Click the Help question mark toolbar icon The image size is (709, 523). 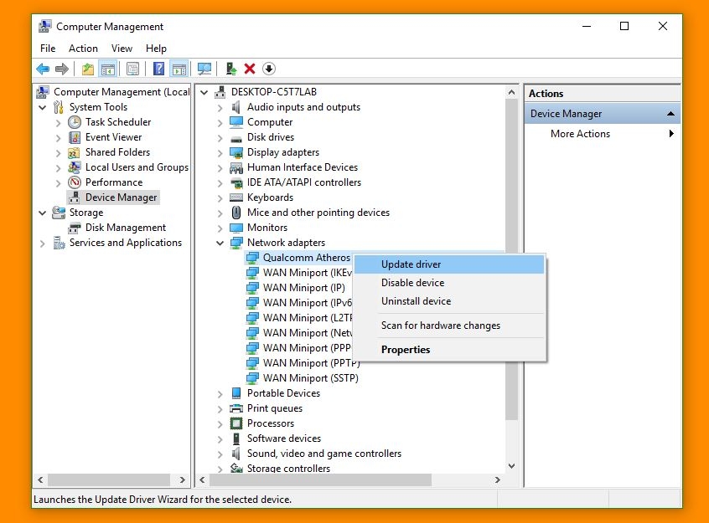[x=158, y=69]
